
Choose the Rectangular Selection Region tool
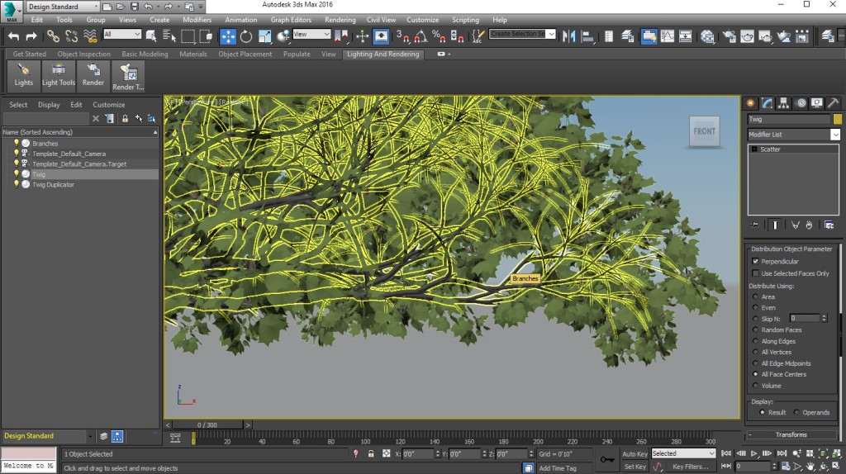(188, 36)
